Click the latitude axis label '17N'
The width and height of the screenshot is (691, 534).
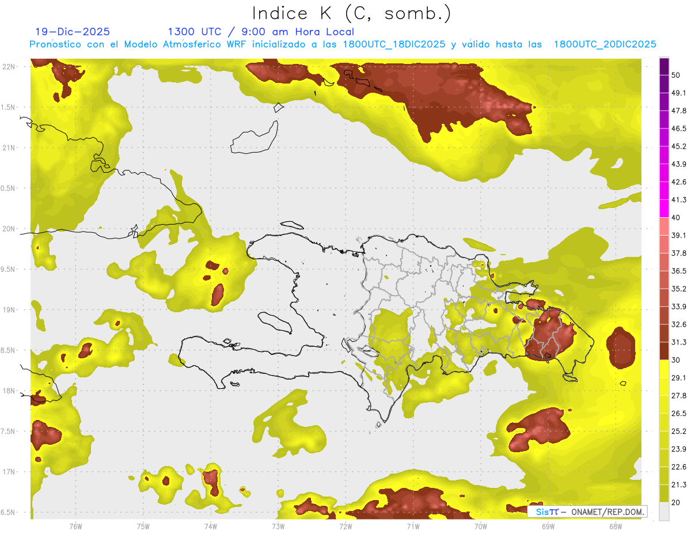[x=9, y=472]
